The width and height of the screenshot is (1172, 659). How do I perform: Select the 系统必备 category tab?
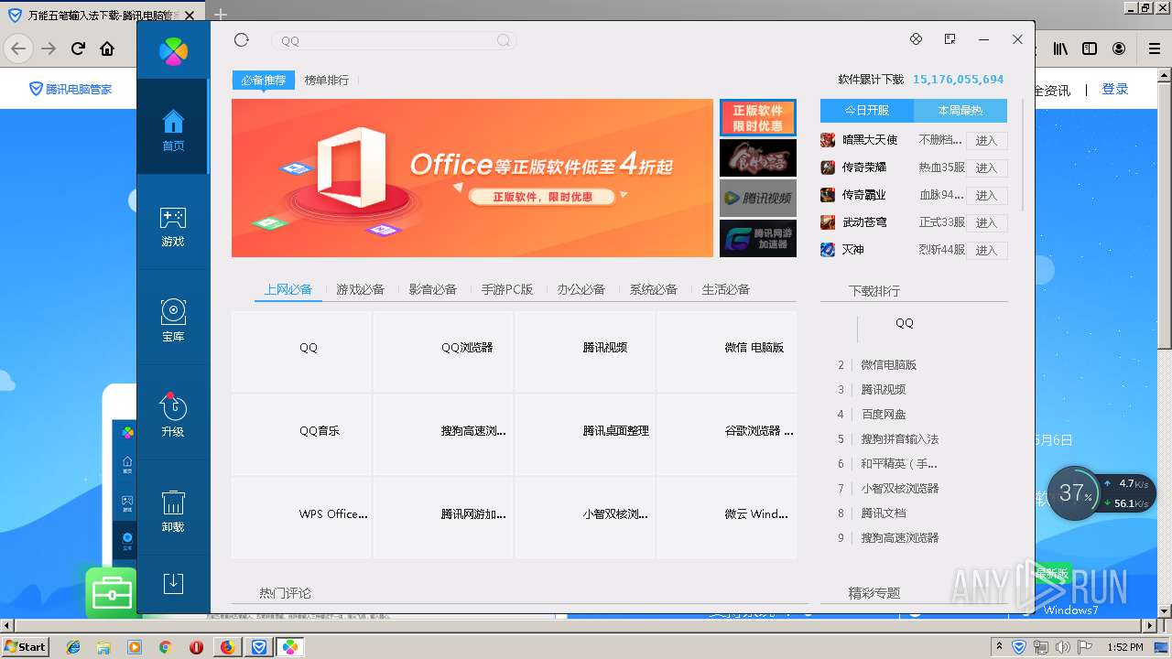654,289
